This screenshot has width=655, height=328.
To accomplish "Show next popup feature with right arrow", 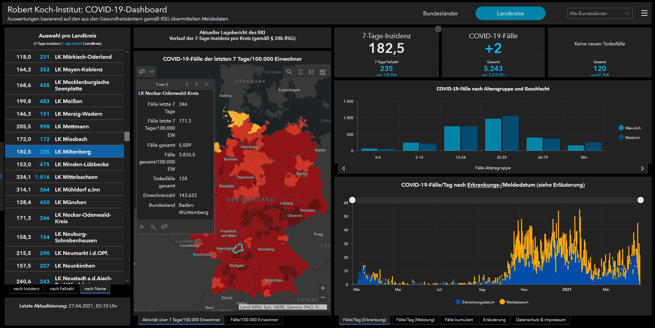I will coord(197,84).
